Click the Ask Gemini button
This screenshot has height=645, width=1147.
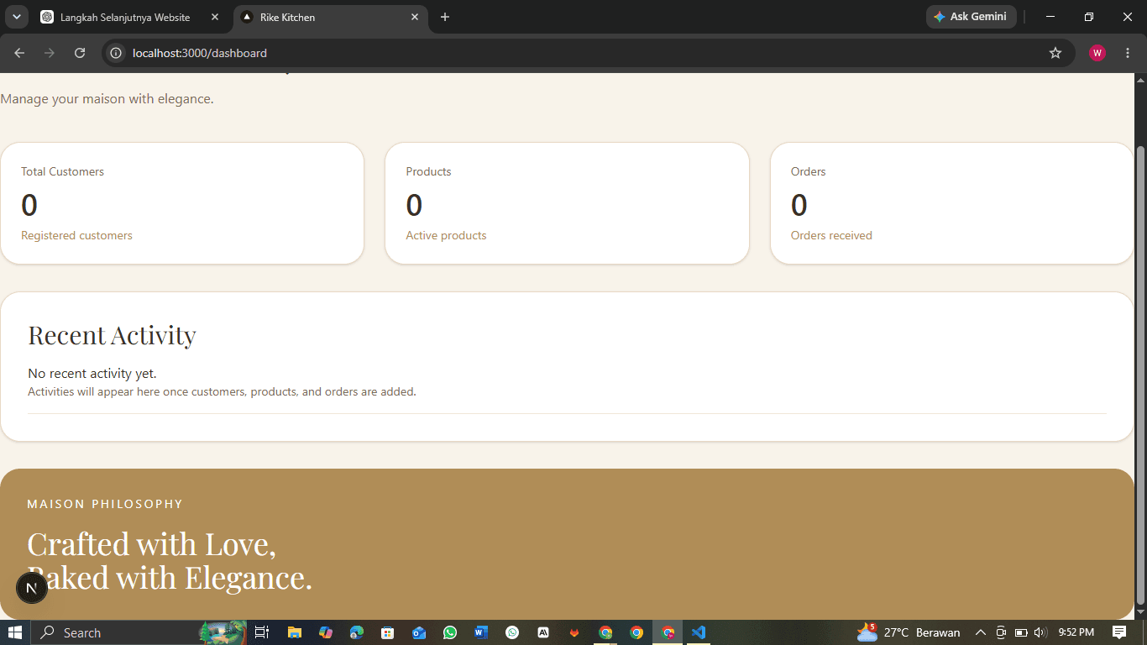coord(972,17)
